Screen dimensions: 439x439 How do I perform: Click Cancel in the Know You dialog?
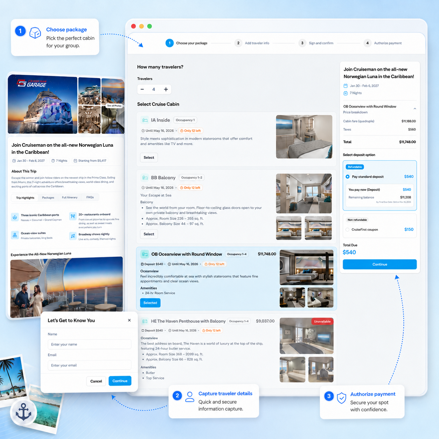(x=96, y=381)
